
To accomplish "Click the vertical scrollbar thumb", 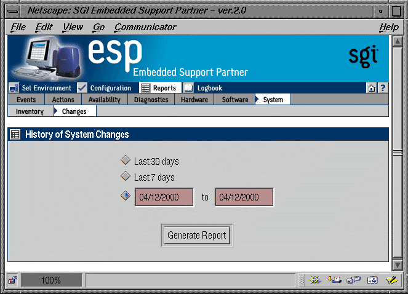I will (x=398, y=152).
